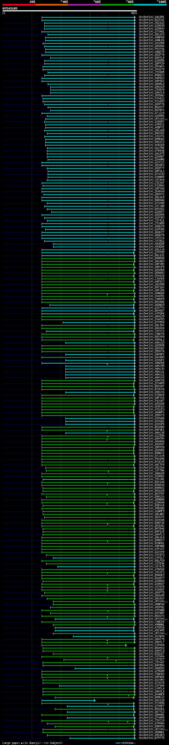Open the UniRef100_Q75T55 hit label
169x745 pixels.
pos(151,252)
